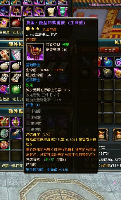Select the purple swirl orb item
The width and height of the screenshot is (121, 200).
coord(118,61)
